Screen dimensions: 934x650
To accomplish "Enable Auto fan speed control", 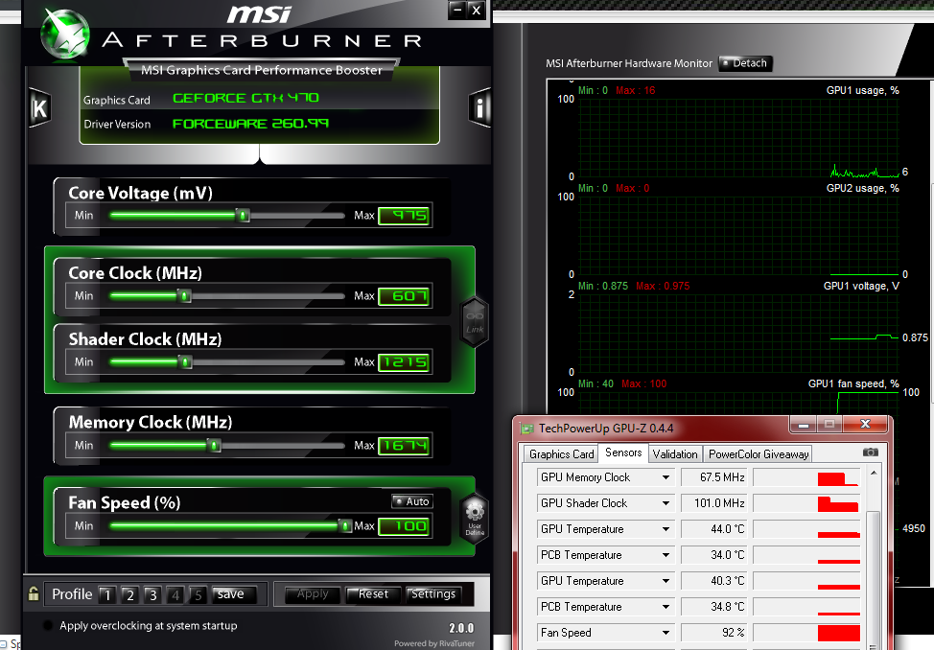I will (412, 501).
